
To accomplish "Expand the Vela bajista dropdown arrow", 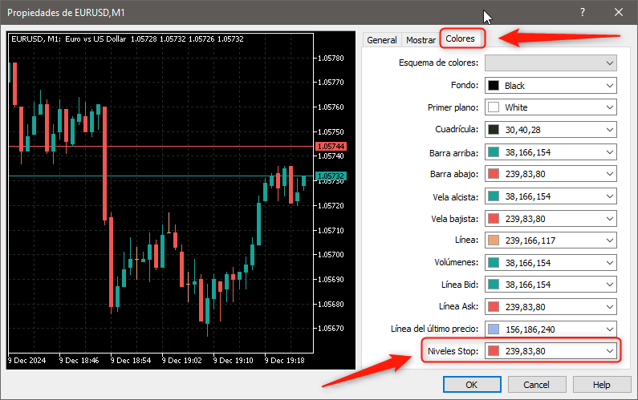I will pos(610,219).
